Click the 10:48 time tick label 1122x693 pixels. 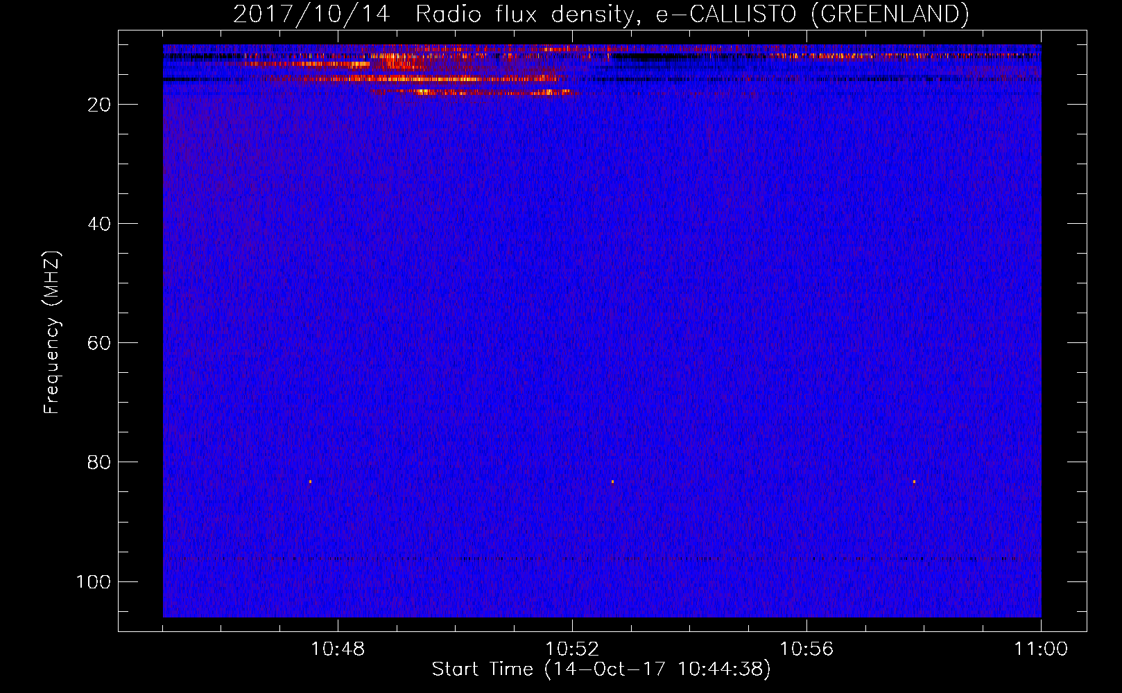[x=338, y=649]
